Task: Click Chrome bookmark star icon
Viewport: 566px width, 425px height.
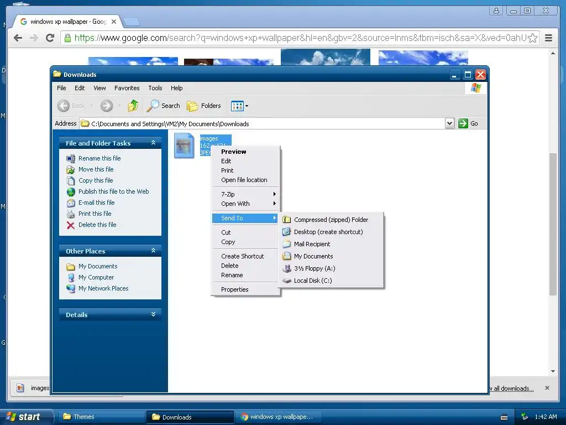Action: click(532, 38)
